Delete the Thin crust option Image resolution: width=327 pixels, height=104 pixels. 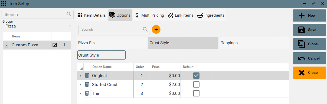point(87,93)
